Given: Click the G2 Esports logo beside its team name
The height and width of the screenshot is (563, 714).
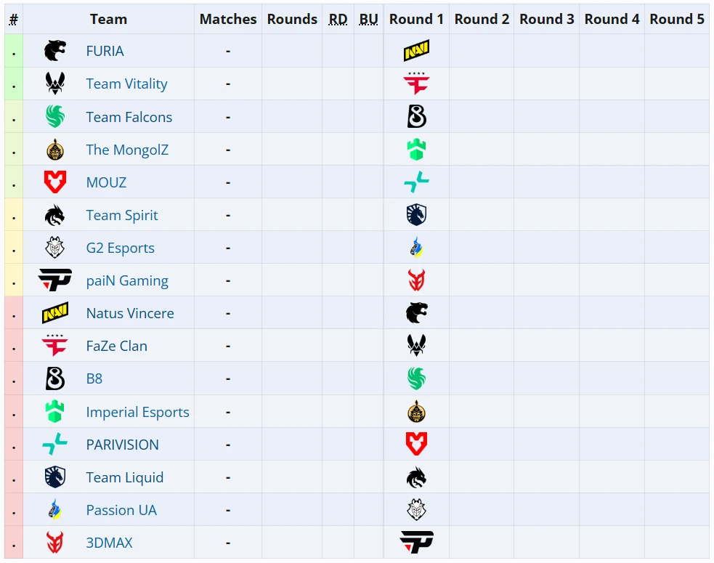Looking at the screenshot, I should [x=54, y=248].
